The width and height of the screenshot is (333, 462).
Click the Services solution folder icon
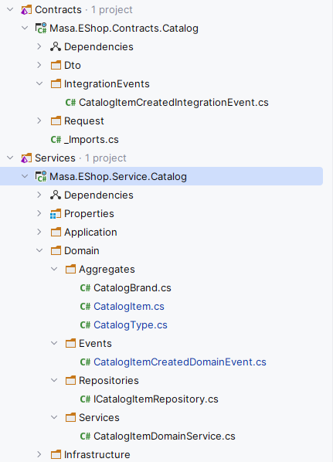coord(26,158)
